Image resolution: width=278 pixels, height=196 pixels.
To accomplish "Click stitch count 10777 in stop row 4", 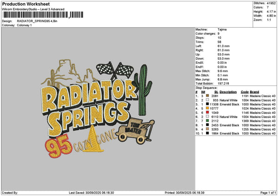I will pos(214,109).
